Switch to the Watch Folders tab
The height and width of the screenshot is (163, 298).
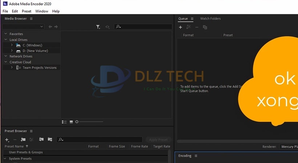pos(210,18)
